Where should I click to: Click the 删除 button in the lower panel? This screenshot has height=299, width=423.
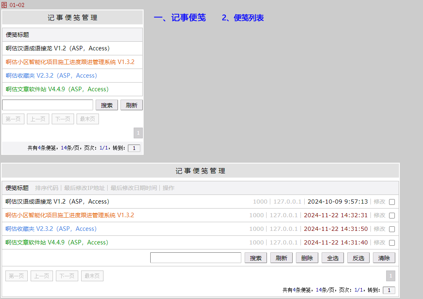(307, 258)
